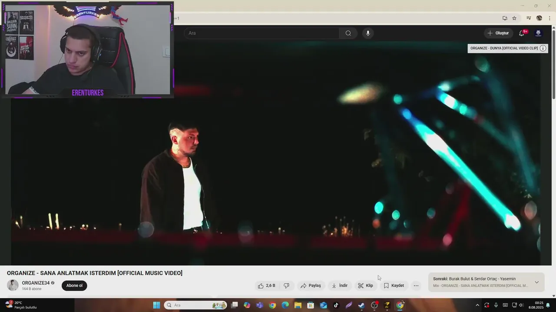The width and height of the screenshot is (556, 312).
Task: Click the ORGANIZE34 channel avatar
Action: pyautogui.click(x=13, y=285)
